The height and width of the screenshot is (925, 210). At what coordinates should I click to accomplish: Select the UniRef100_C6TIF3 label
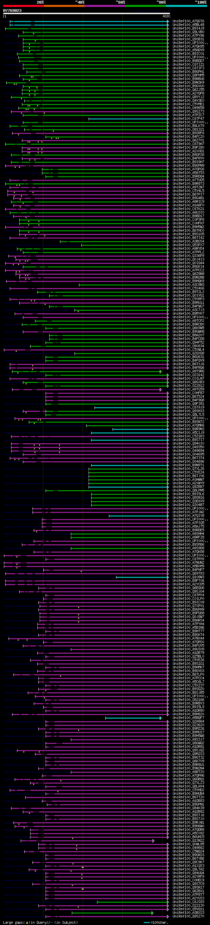click(188, 68)
